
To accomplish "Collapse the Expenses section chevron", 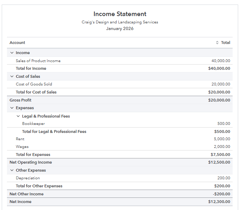I will (x=12, y=108).
